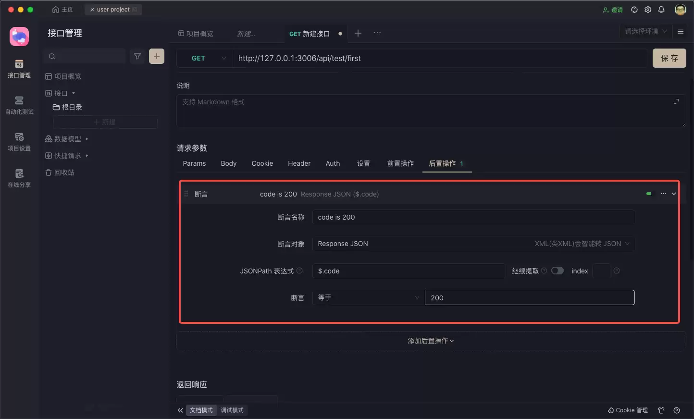
Task: Open the 项目概览 tab
Action: [196, 34]
